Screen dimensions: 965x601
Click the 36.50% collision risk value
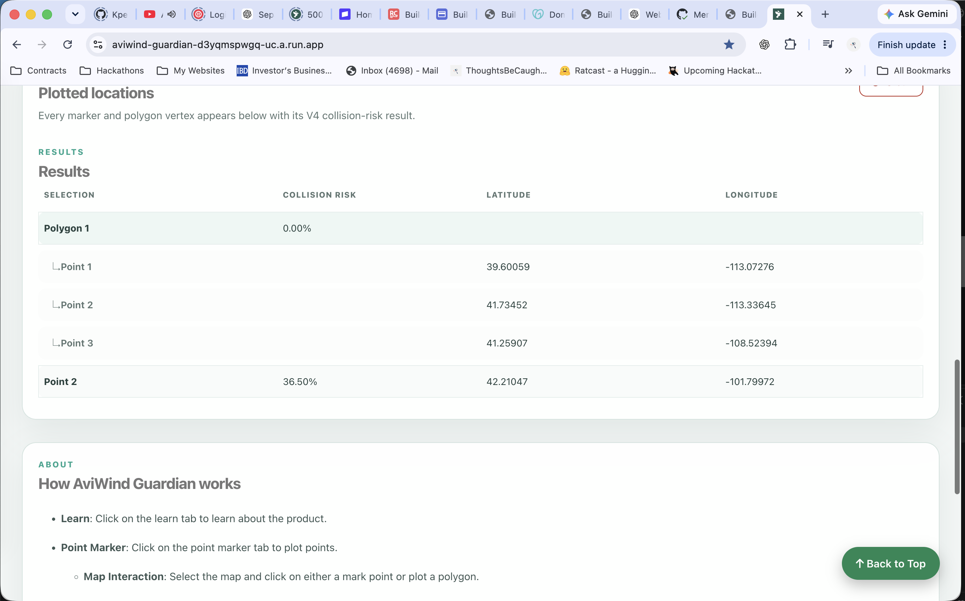(x=300, y=381)
